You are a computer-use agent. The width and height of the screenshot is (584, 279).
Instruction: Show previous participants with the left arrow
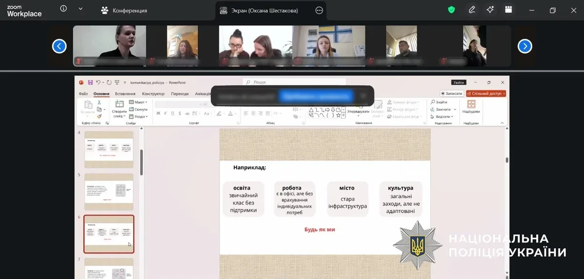[x=59, y=46]
